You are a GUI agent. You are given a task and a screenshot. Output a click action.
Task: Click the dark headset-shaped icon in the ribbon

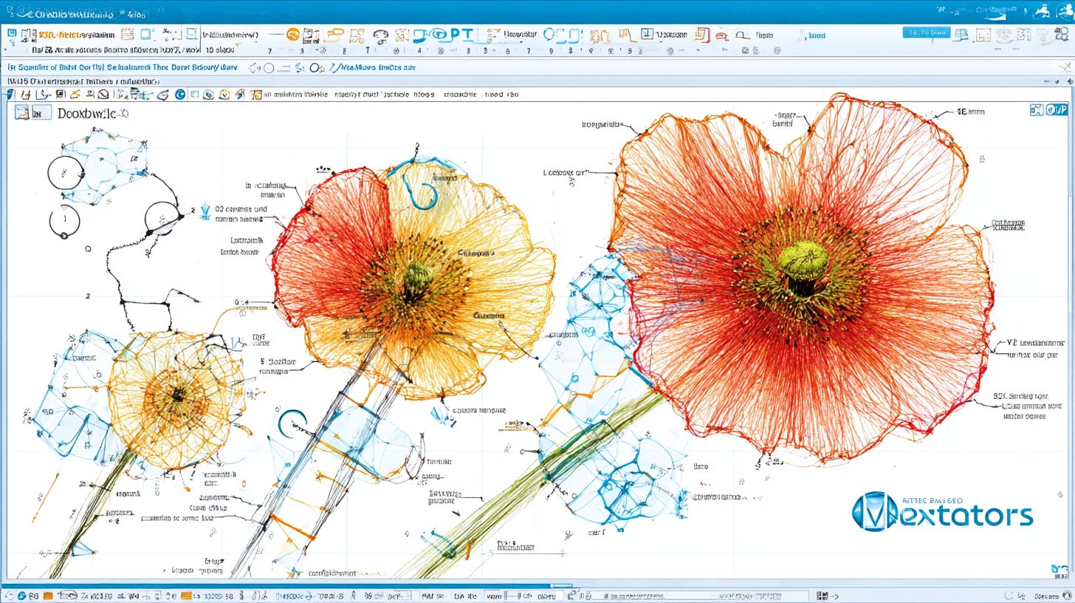(x=381, y=35)
